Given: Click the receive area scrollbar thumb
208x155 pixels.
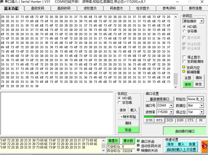Looking at the screenshot, I should pos(176,79).
